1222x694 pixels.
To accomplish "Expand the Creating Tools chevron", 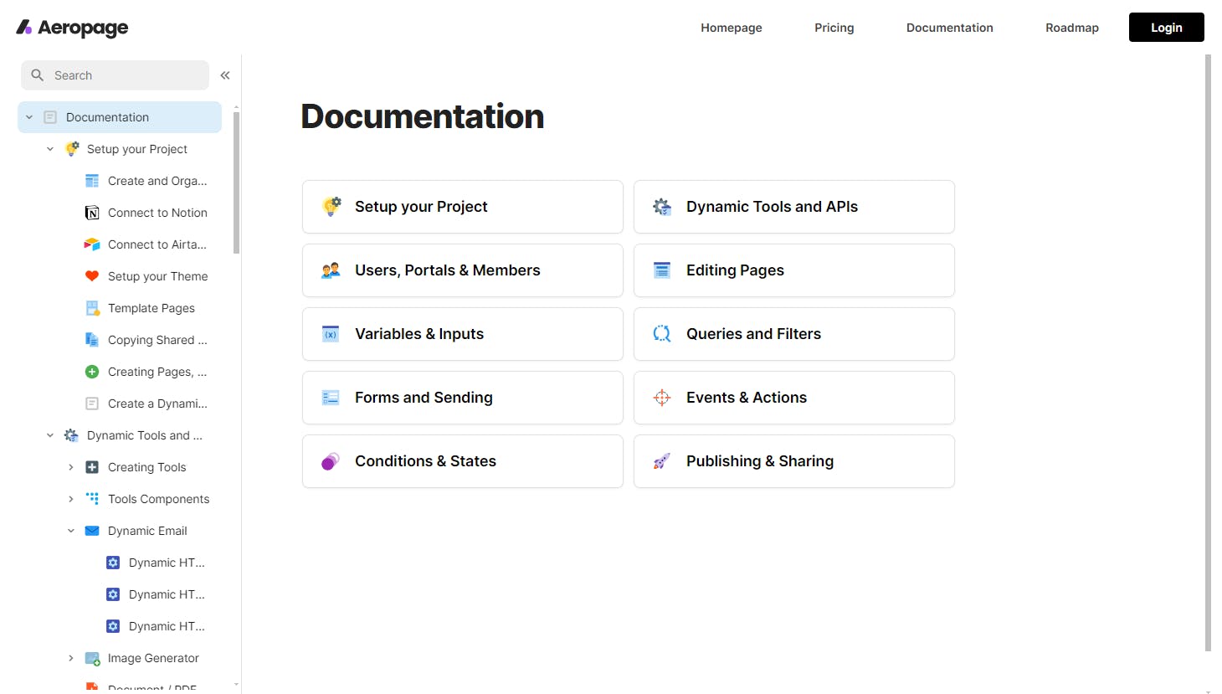I will [x=71, y=467].
